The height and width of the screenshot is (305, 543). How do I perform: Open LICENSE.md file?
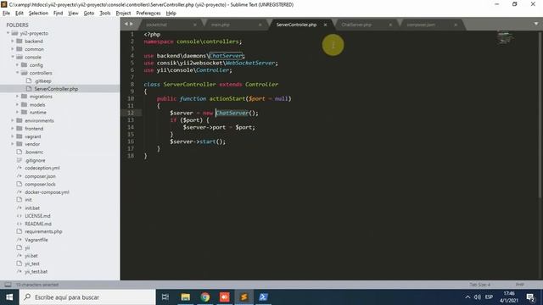tap(37, 216)
